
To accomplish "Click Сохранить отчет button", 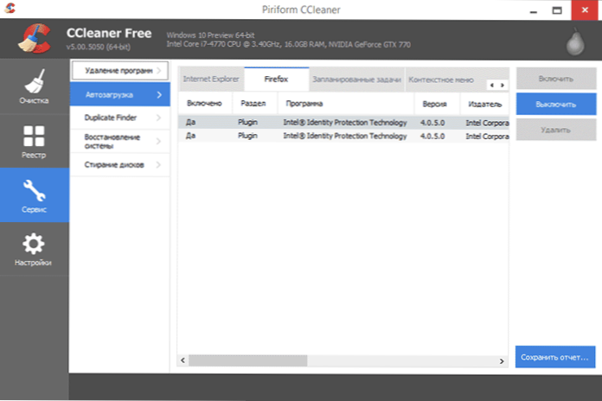I will tap(555, 357).
